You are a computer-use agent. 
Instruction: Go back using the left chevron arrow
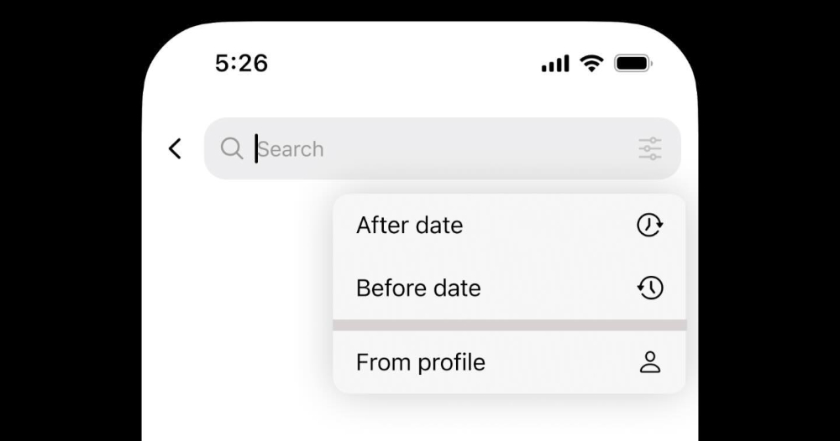pyautogui.click(x=176, y=148)
